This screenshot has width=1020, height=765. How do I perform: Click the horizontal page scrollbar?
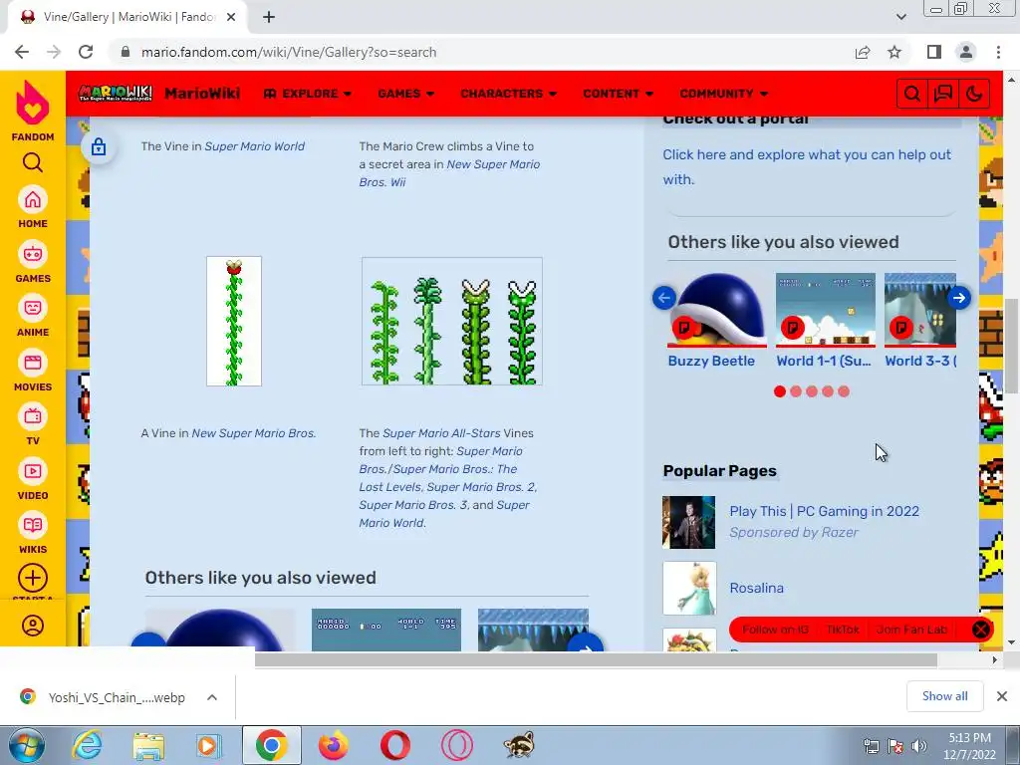click(596, 660)
